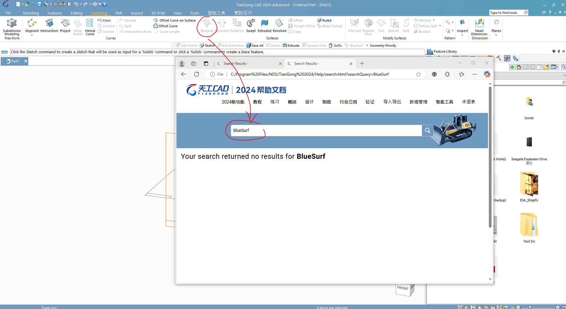Open the 导入导出 help link
Viewport: 566px width, 309px height.
[x=392, y=102]
